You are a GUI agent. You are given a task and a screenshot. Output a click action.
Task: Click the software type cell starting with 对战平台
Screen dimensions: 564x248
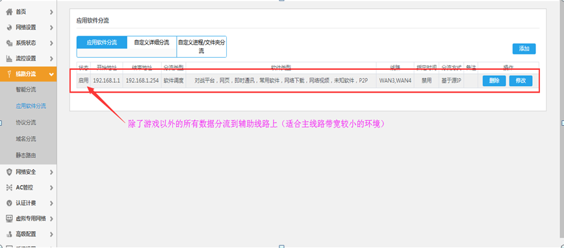point(281,81)
